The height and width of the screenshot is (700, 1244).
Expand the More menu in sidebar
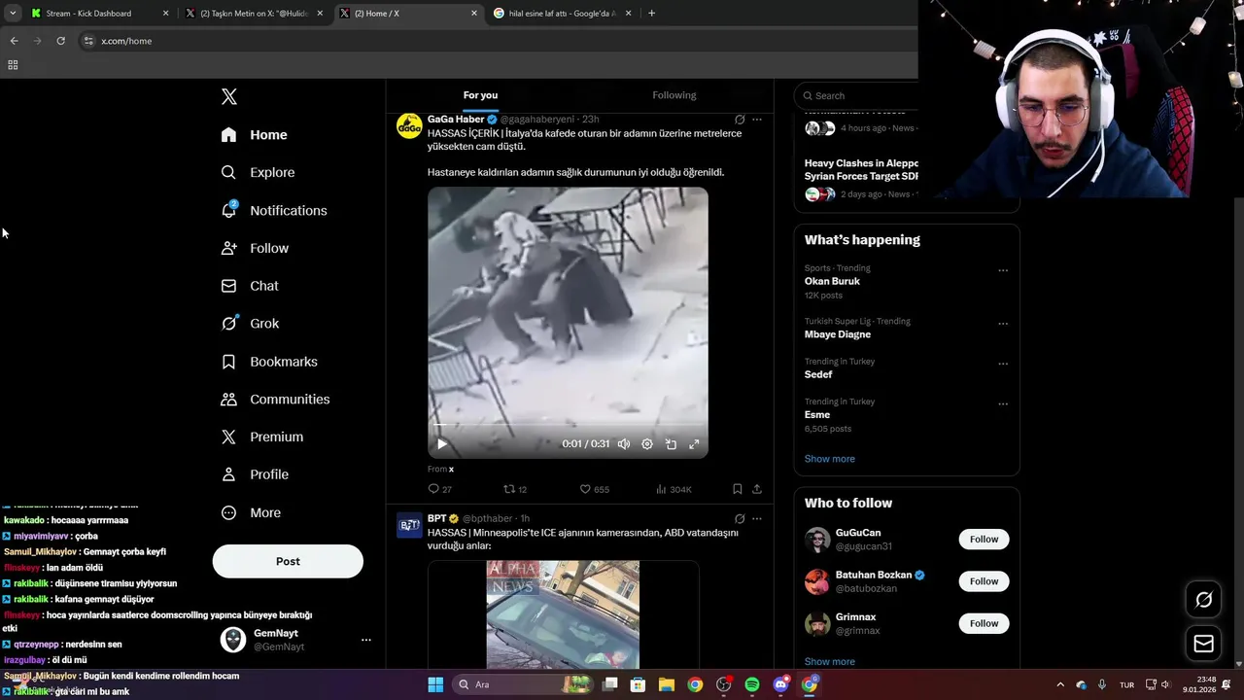point(251,512)
